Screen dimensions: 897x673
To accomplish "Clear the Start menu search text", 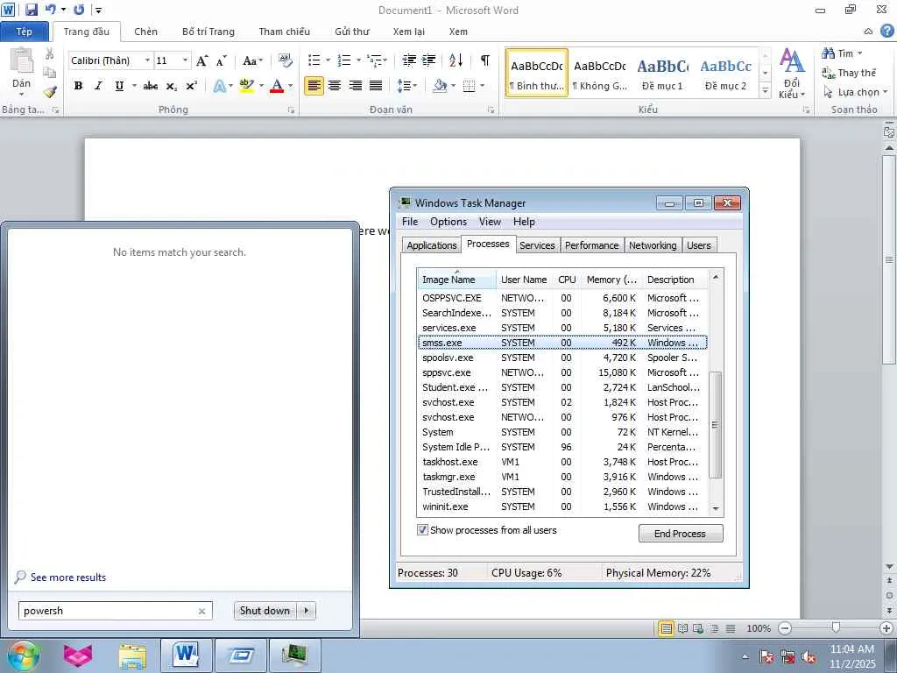I will point(202,611).
